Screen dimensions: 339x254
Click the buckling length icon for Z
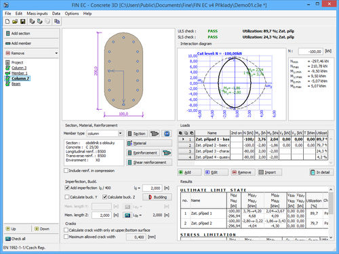tap(127, 215)
